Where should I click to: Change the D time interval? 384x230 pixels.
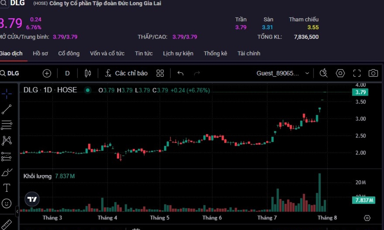(67, 73)
